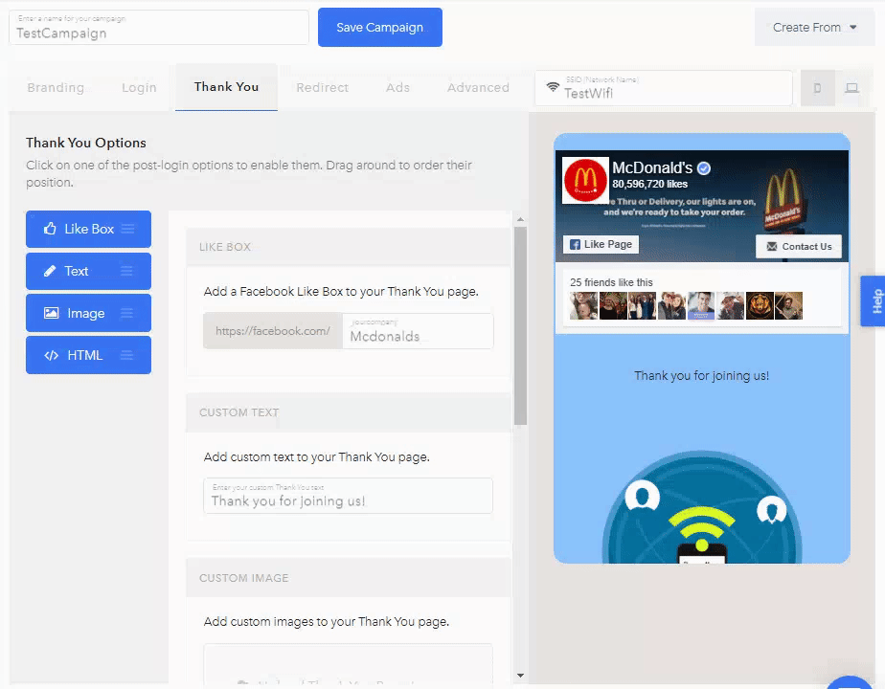Viewport: 885px width, 689px height.
Task: Click last friend photo in preview
Action: point(788,305)
